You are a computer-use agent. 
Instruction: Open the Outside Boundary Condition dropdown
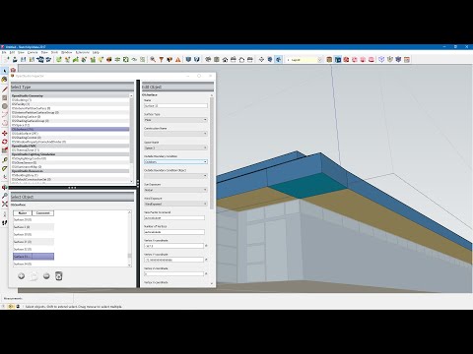point(175,162)
